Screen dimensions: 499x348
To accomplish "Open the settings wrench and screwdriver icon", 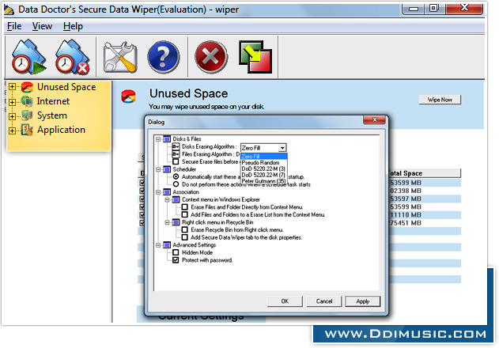I will click(x=120, y=57).
